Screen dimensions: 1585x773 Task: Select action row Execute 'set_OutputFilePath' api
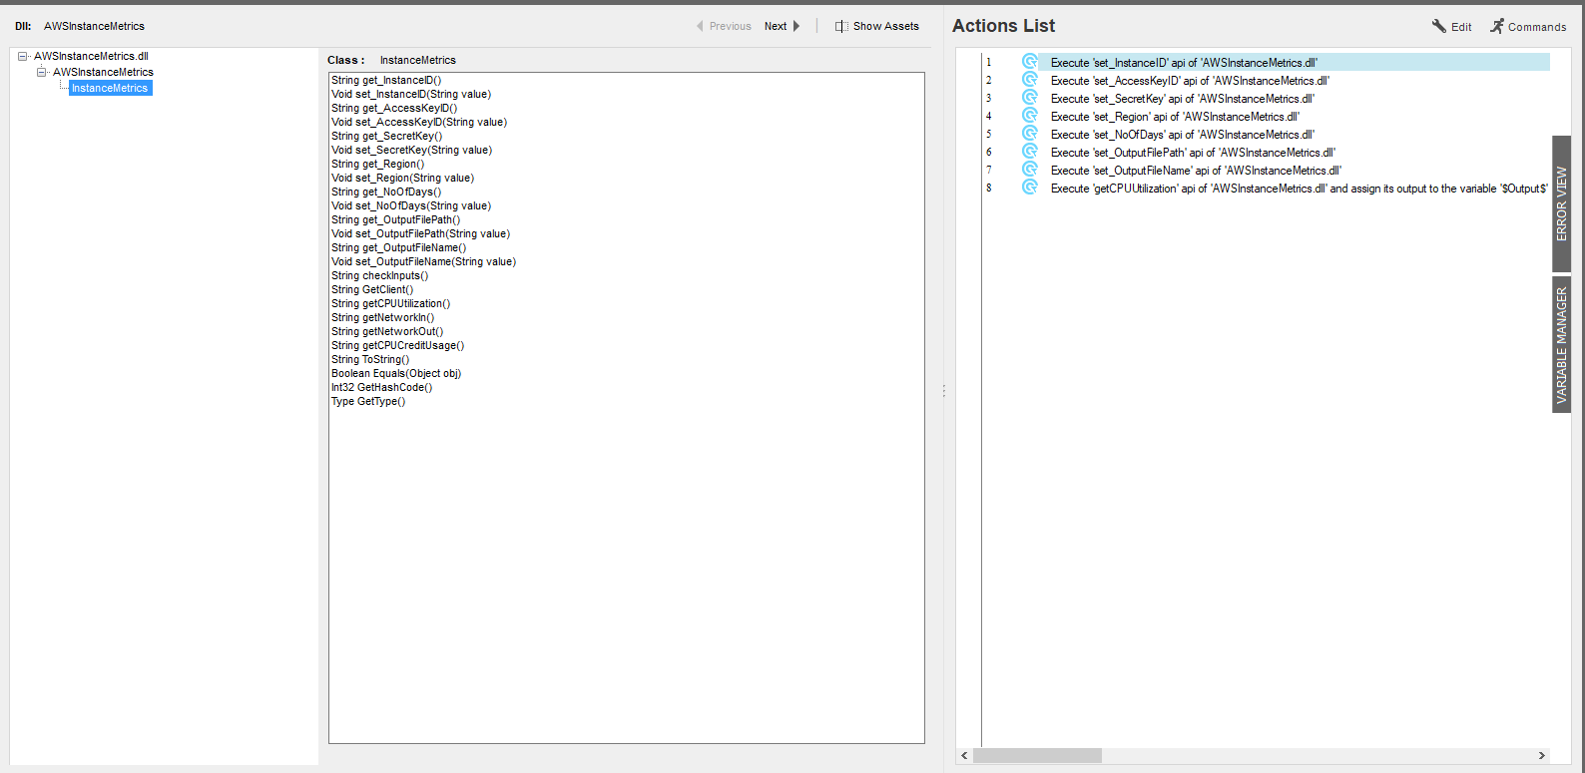pos(1193,153)
